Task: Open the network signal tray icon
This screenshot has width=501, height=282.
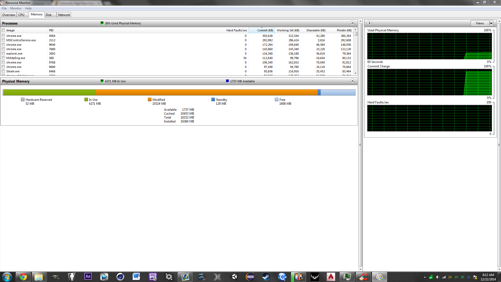Action: 444,277
